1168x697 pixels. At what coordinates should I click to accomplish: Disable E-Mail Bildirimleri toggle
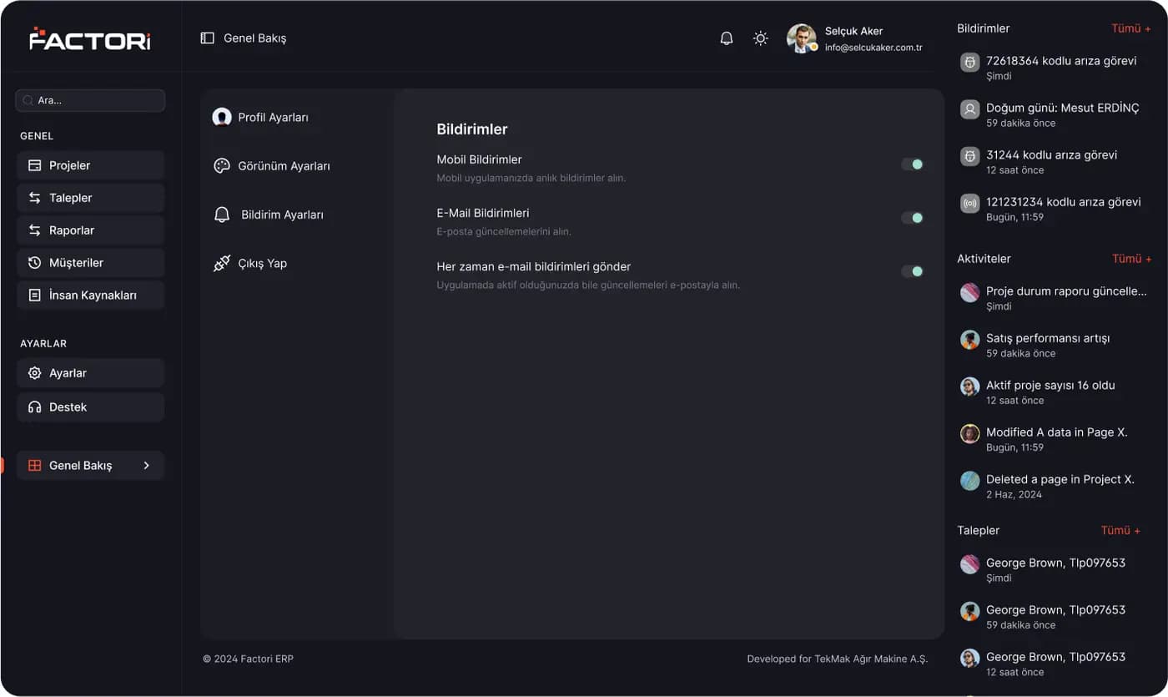click(912, 218)
